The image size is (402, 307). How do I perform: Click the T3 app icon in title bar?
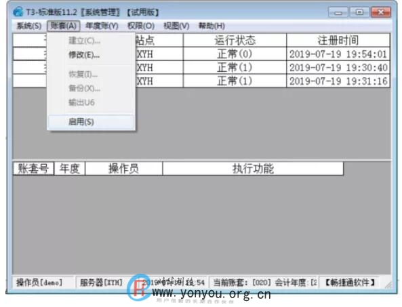[18, 12]
